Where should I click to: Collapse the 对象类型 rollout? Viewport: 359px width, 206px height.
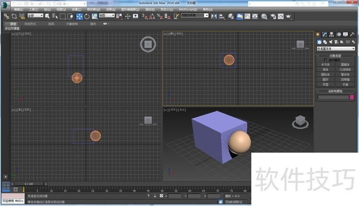click(x=336, y=56)
